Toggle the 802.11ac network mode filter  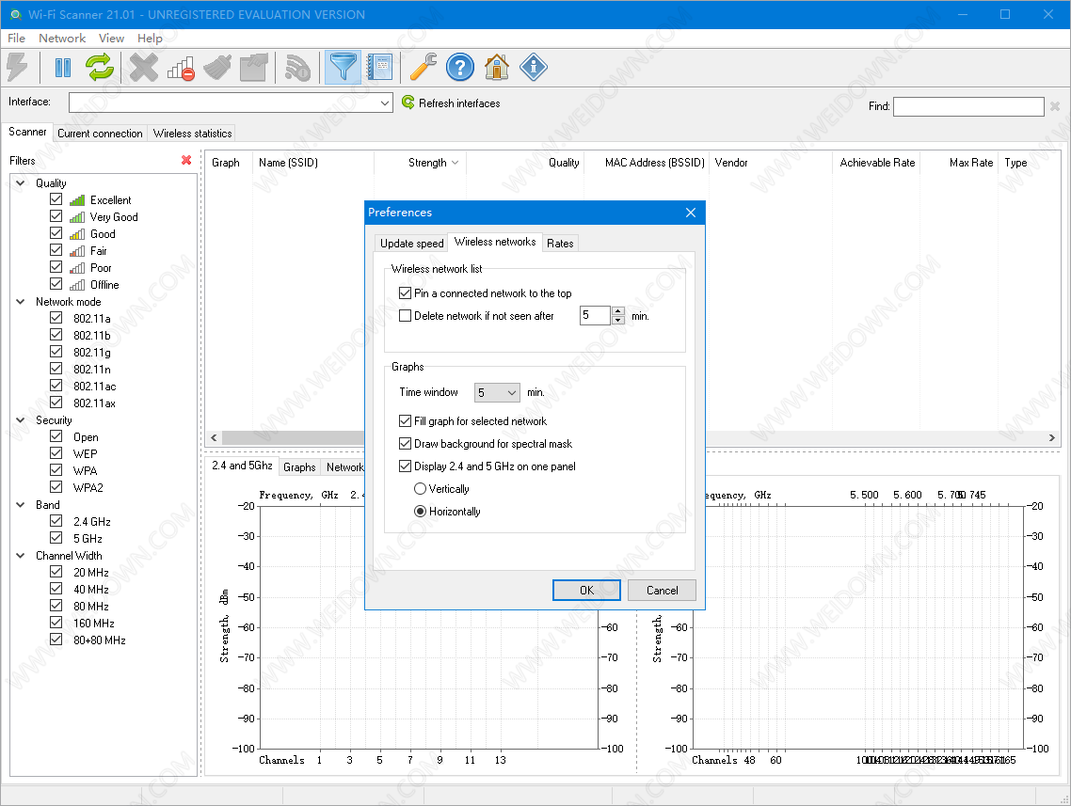[x=56, y=386]
